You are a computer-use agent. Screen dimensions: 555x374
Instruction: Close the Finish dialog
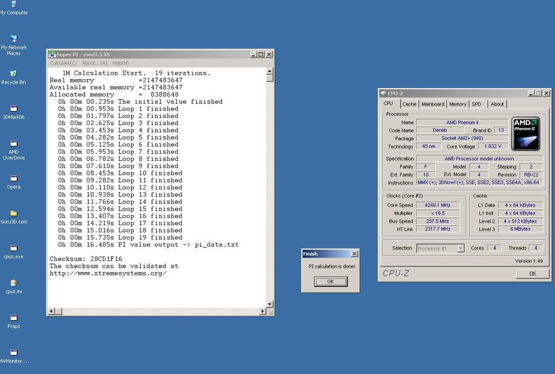pyautogui.click(x=354, y=254)
